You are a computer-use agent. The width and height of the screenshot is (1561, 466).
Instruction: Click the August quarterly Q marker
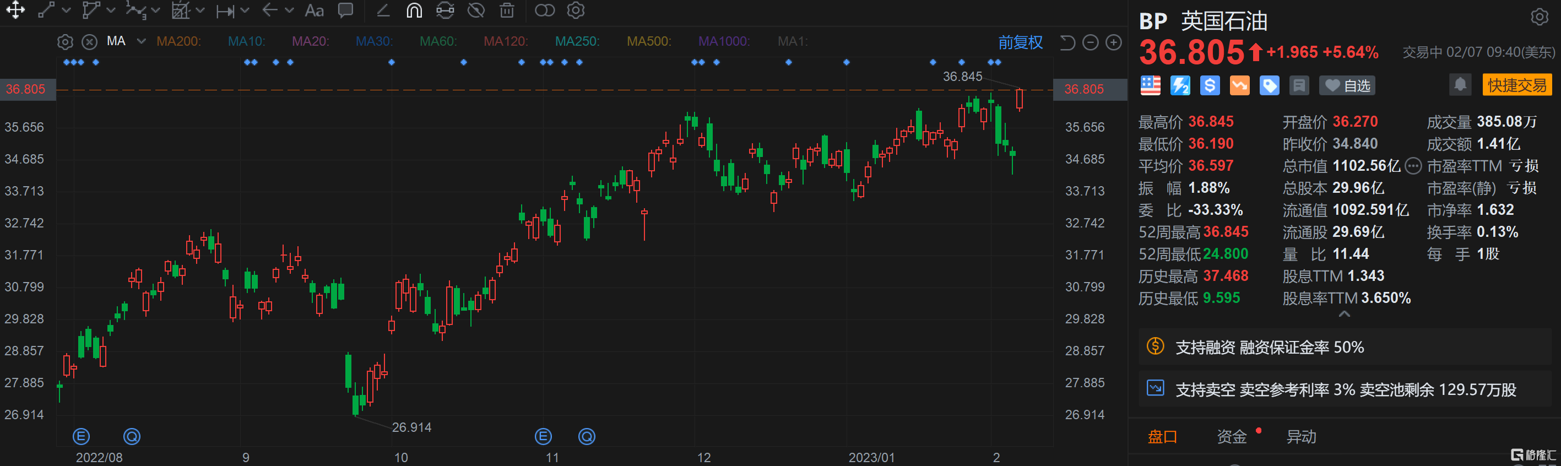pyautogui.click(x=132, y=436)
